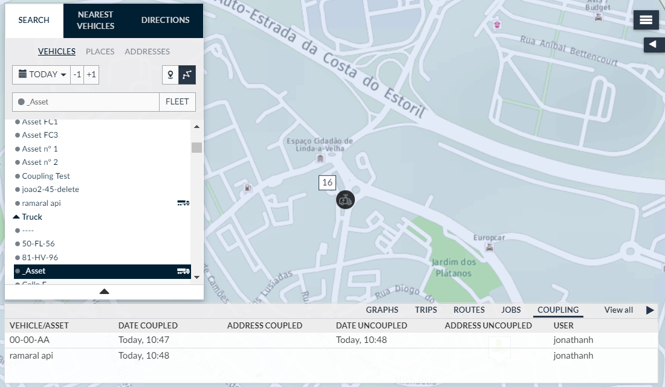This screenshot has width=665, height=387.
Task: Toggle the location pin view button
Action: (x=170, y=75)
